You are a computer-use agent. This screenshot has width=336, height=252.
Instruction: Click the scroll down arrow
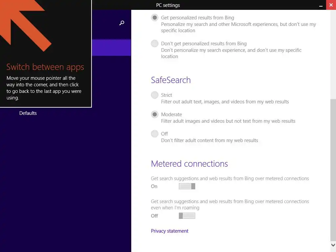(333, 245)
